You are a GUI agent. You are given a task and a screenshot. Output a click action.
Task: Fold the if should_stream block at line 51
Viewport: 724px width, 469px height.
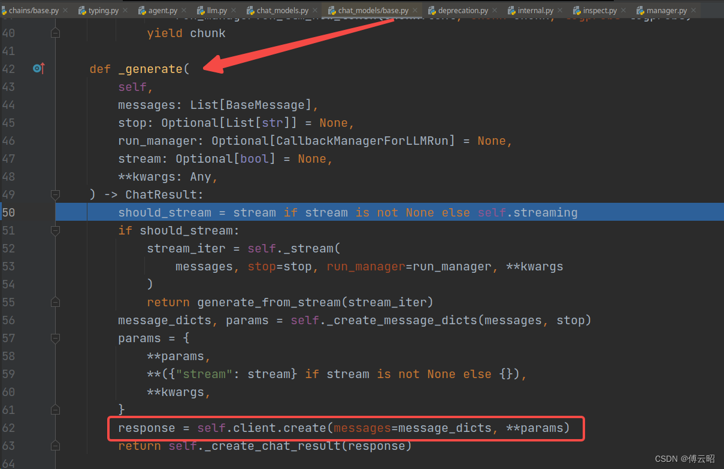pyautogui.click(x=55, y=230)
